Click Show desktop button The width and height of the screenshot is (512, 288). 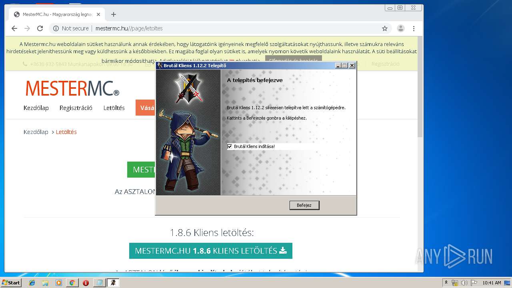508,283
